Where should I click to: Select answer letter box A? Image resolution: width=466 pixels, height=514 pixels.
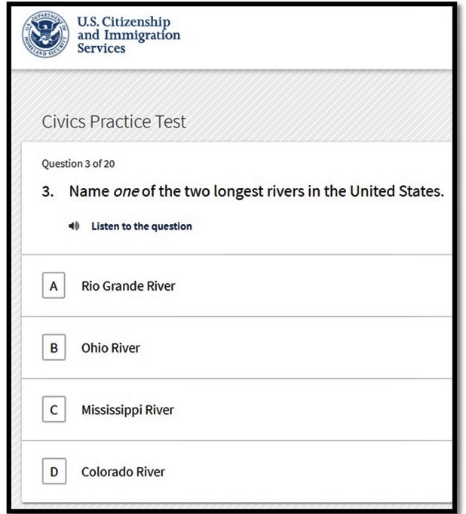coord(54,286)
